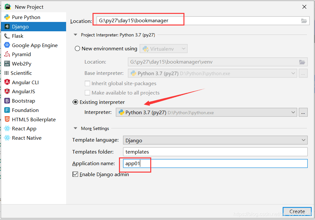Viewport: 315px width, 220px height.
Task: Check Inherit global site-packages
Action: (87, 83)
